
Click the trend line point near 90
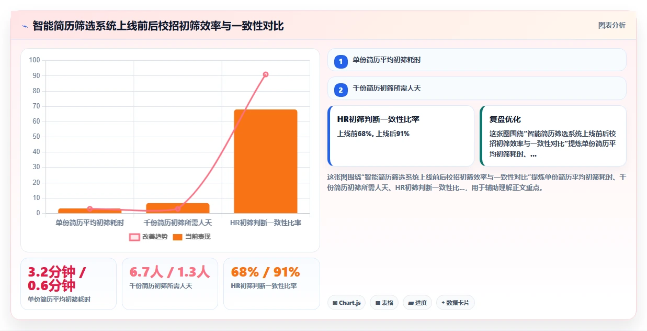[266, 74]
